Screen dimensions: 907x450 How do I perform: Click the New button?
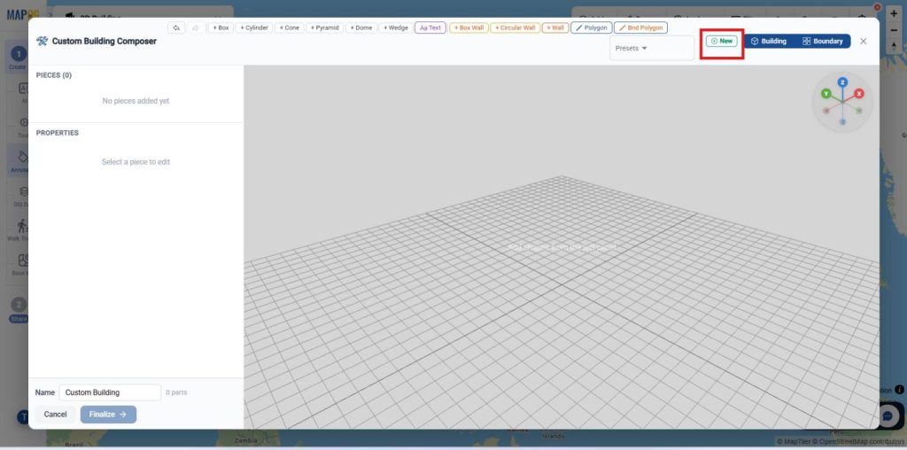pyautogui.click(x=721, y=41)
